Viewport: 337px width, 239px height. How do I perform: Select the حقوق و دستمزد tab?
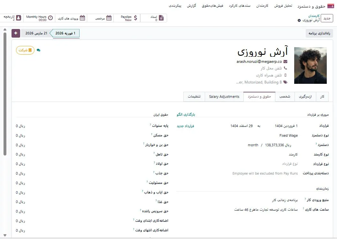tap(259, 97)
